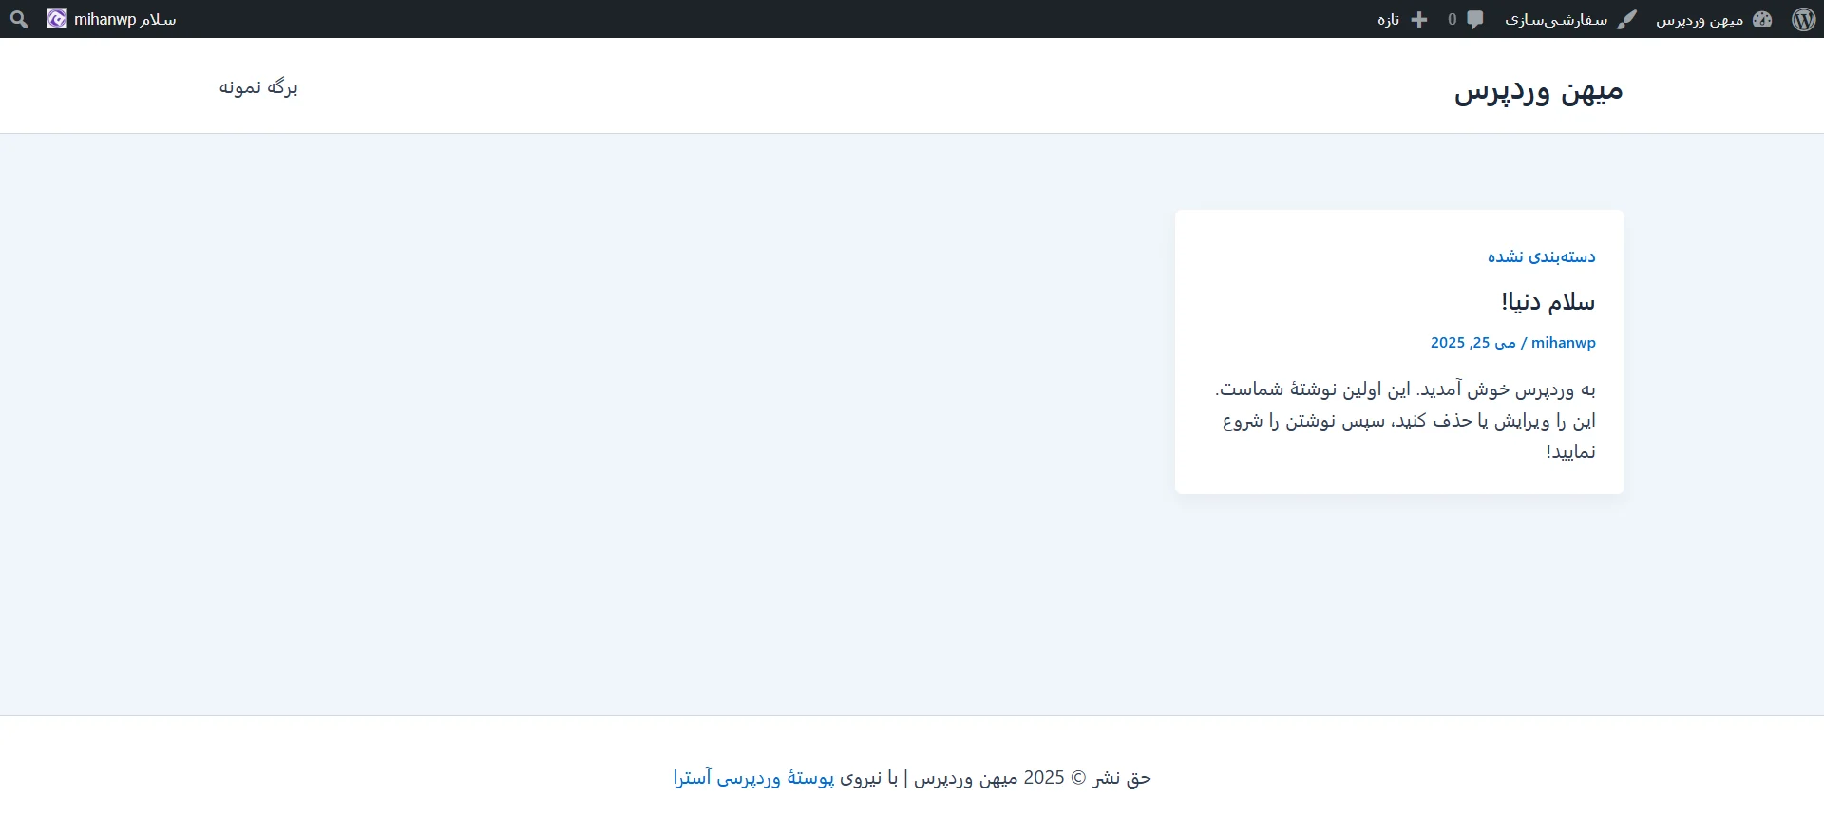1824x835 pixels.
Task: Click the mihanwp author link in post meta
Action: tap(1563, 342)
